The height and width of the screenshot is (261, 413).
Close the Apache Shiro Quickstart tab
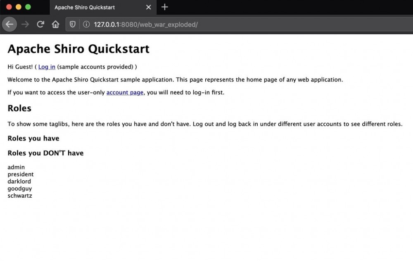(x=149, y=7)
